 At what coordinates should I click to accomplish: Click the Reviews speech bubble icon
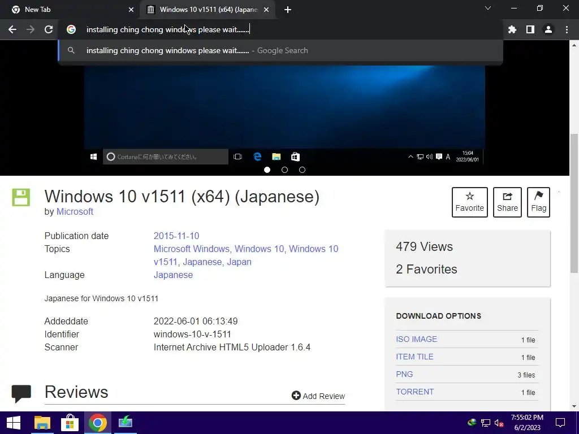point(21,393)
